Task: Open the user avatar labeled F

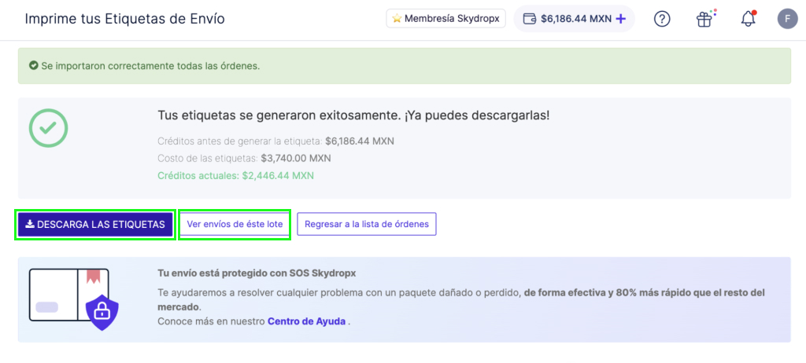Action: click(786, 19)
